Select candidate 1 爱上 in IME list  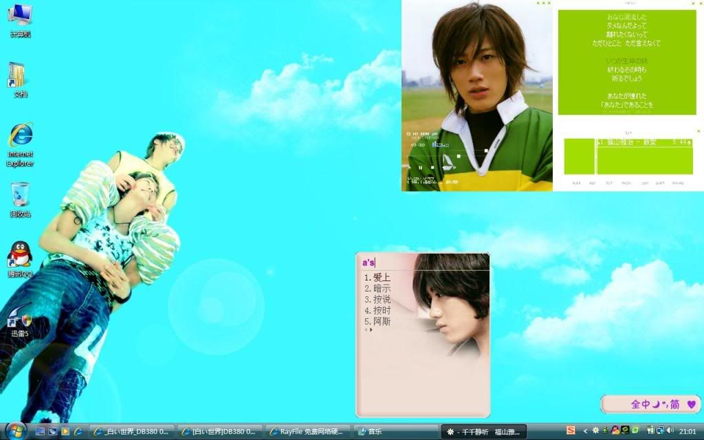pyautogui.click(x=377, y=278)
